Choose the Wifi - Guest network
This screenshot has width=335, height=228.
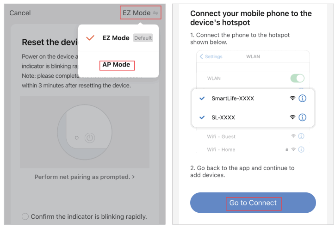[222, 136]
